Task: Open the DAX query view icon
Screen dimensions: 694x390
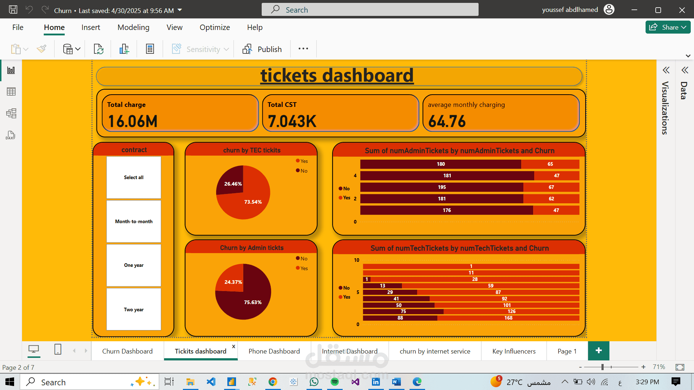Action: [x=10, y=135]
